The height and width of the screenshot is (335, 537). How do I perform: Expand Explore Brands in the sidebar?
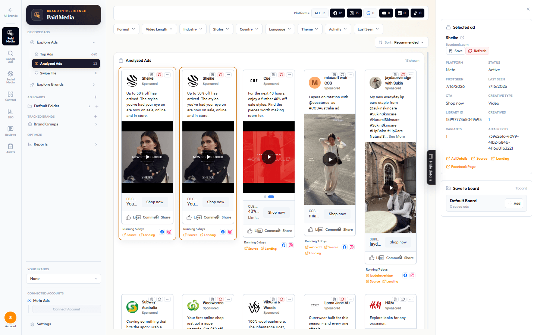[x=63, y=84]
